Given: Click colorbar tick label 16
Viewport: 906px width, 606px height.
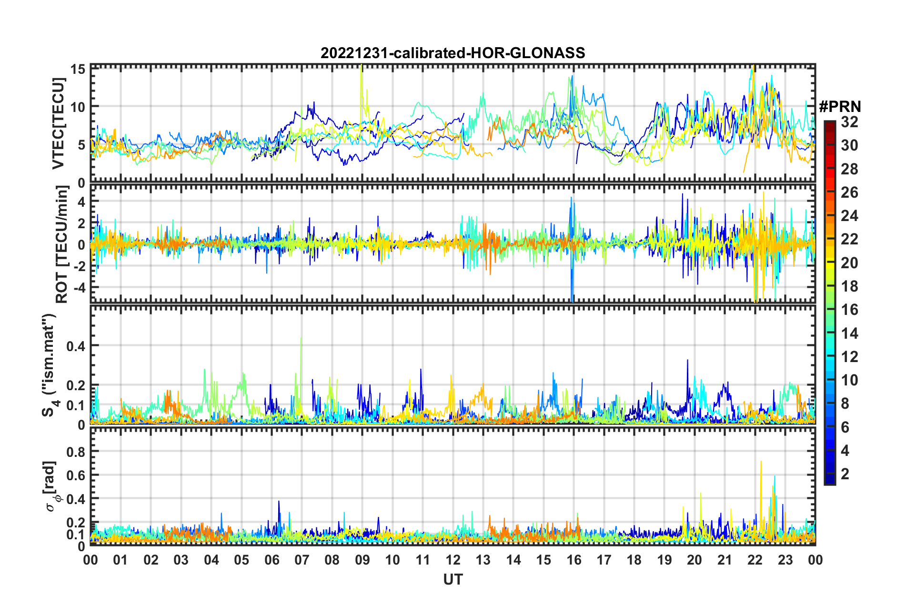Looking at the screenshot, I should (x=849, y=310).
